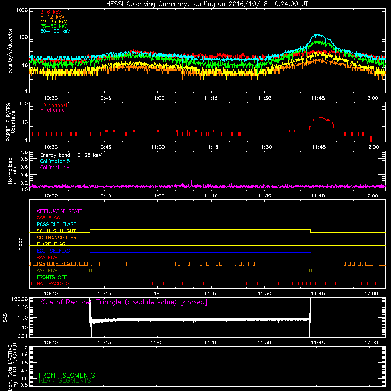Click the ATTENUATOR STATE flag label

(59, 211)
